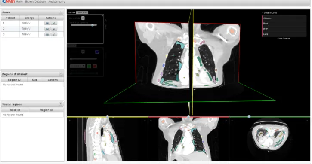Select patient 3 row cell
Viewport: 312px width, 164px height.
click(10, 34)
